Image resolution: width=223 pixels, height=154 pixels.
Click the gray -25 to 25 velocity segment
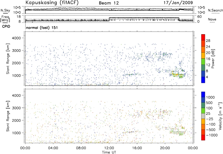pyautogui.click(x=203, y=116)
